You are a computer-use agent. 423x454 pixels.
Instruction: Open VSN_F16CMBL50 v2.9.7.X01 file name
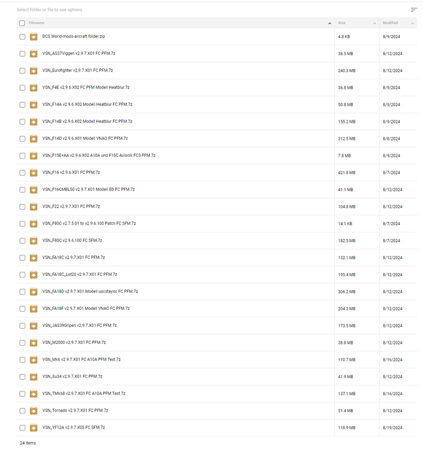(88, 189)
